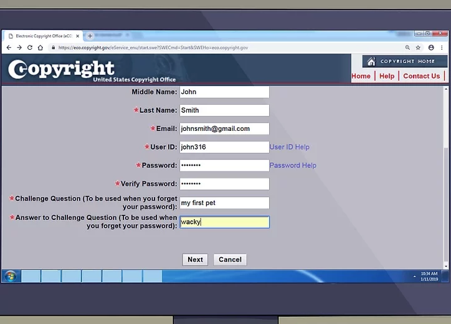Open the Home menu item
451x324 pixels.
click(361, 76)
